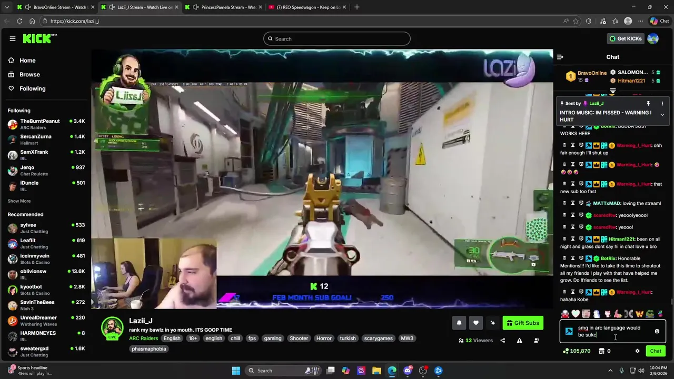Screen dimensions: 674x379
Task: Open the Kick shop icon near points
Action: pyautogui.click(x=601, y=351)
